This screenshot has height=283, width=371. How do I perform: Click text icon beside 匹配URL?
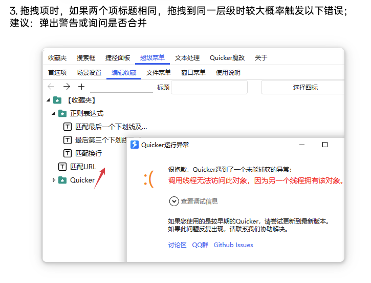pyautogui.click(x=62, y=167)
